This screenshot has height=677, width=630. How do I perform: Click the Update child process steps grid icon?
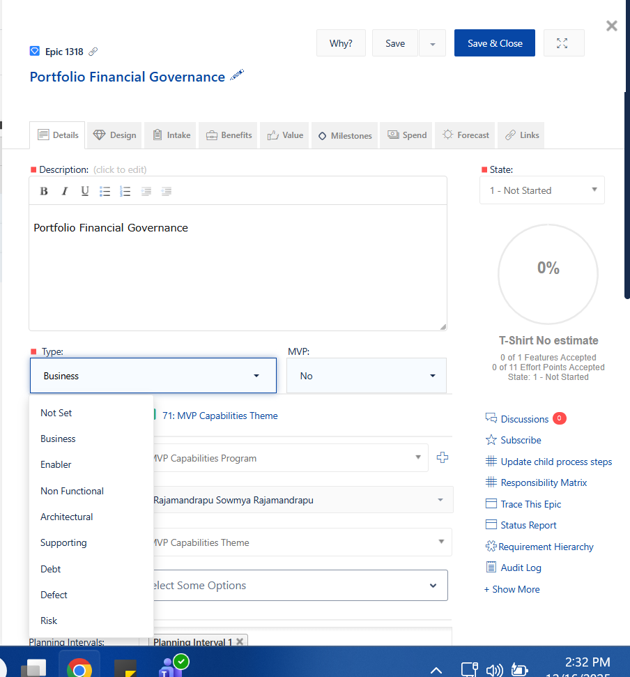(491, 461)
